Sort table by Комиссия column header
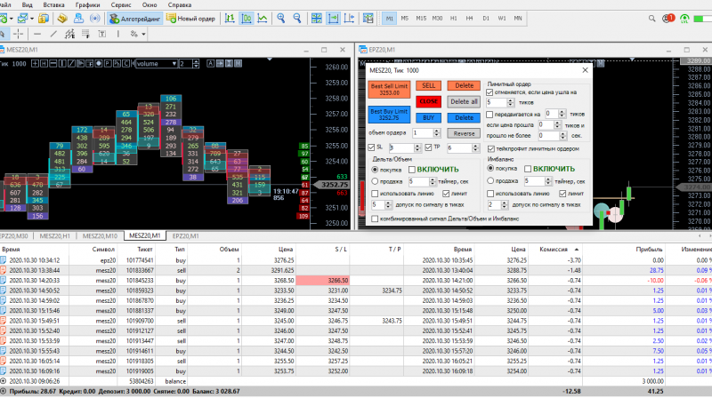 pos(554,250)
